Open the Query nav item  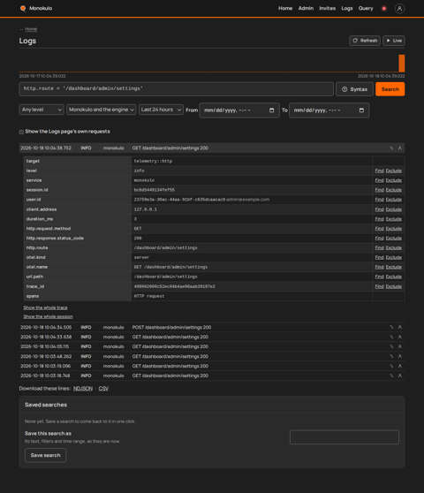tap(366, 9)
